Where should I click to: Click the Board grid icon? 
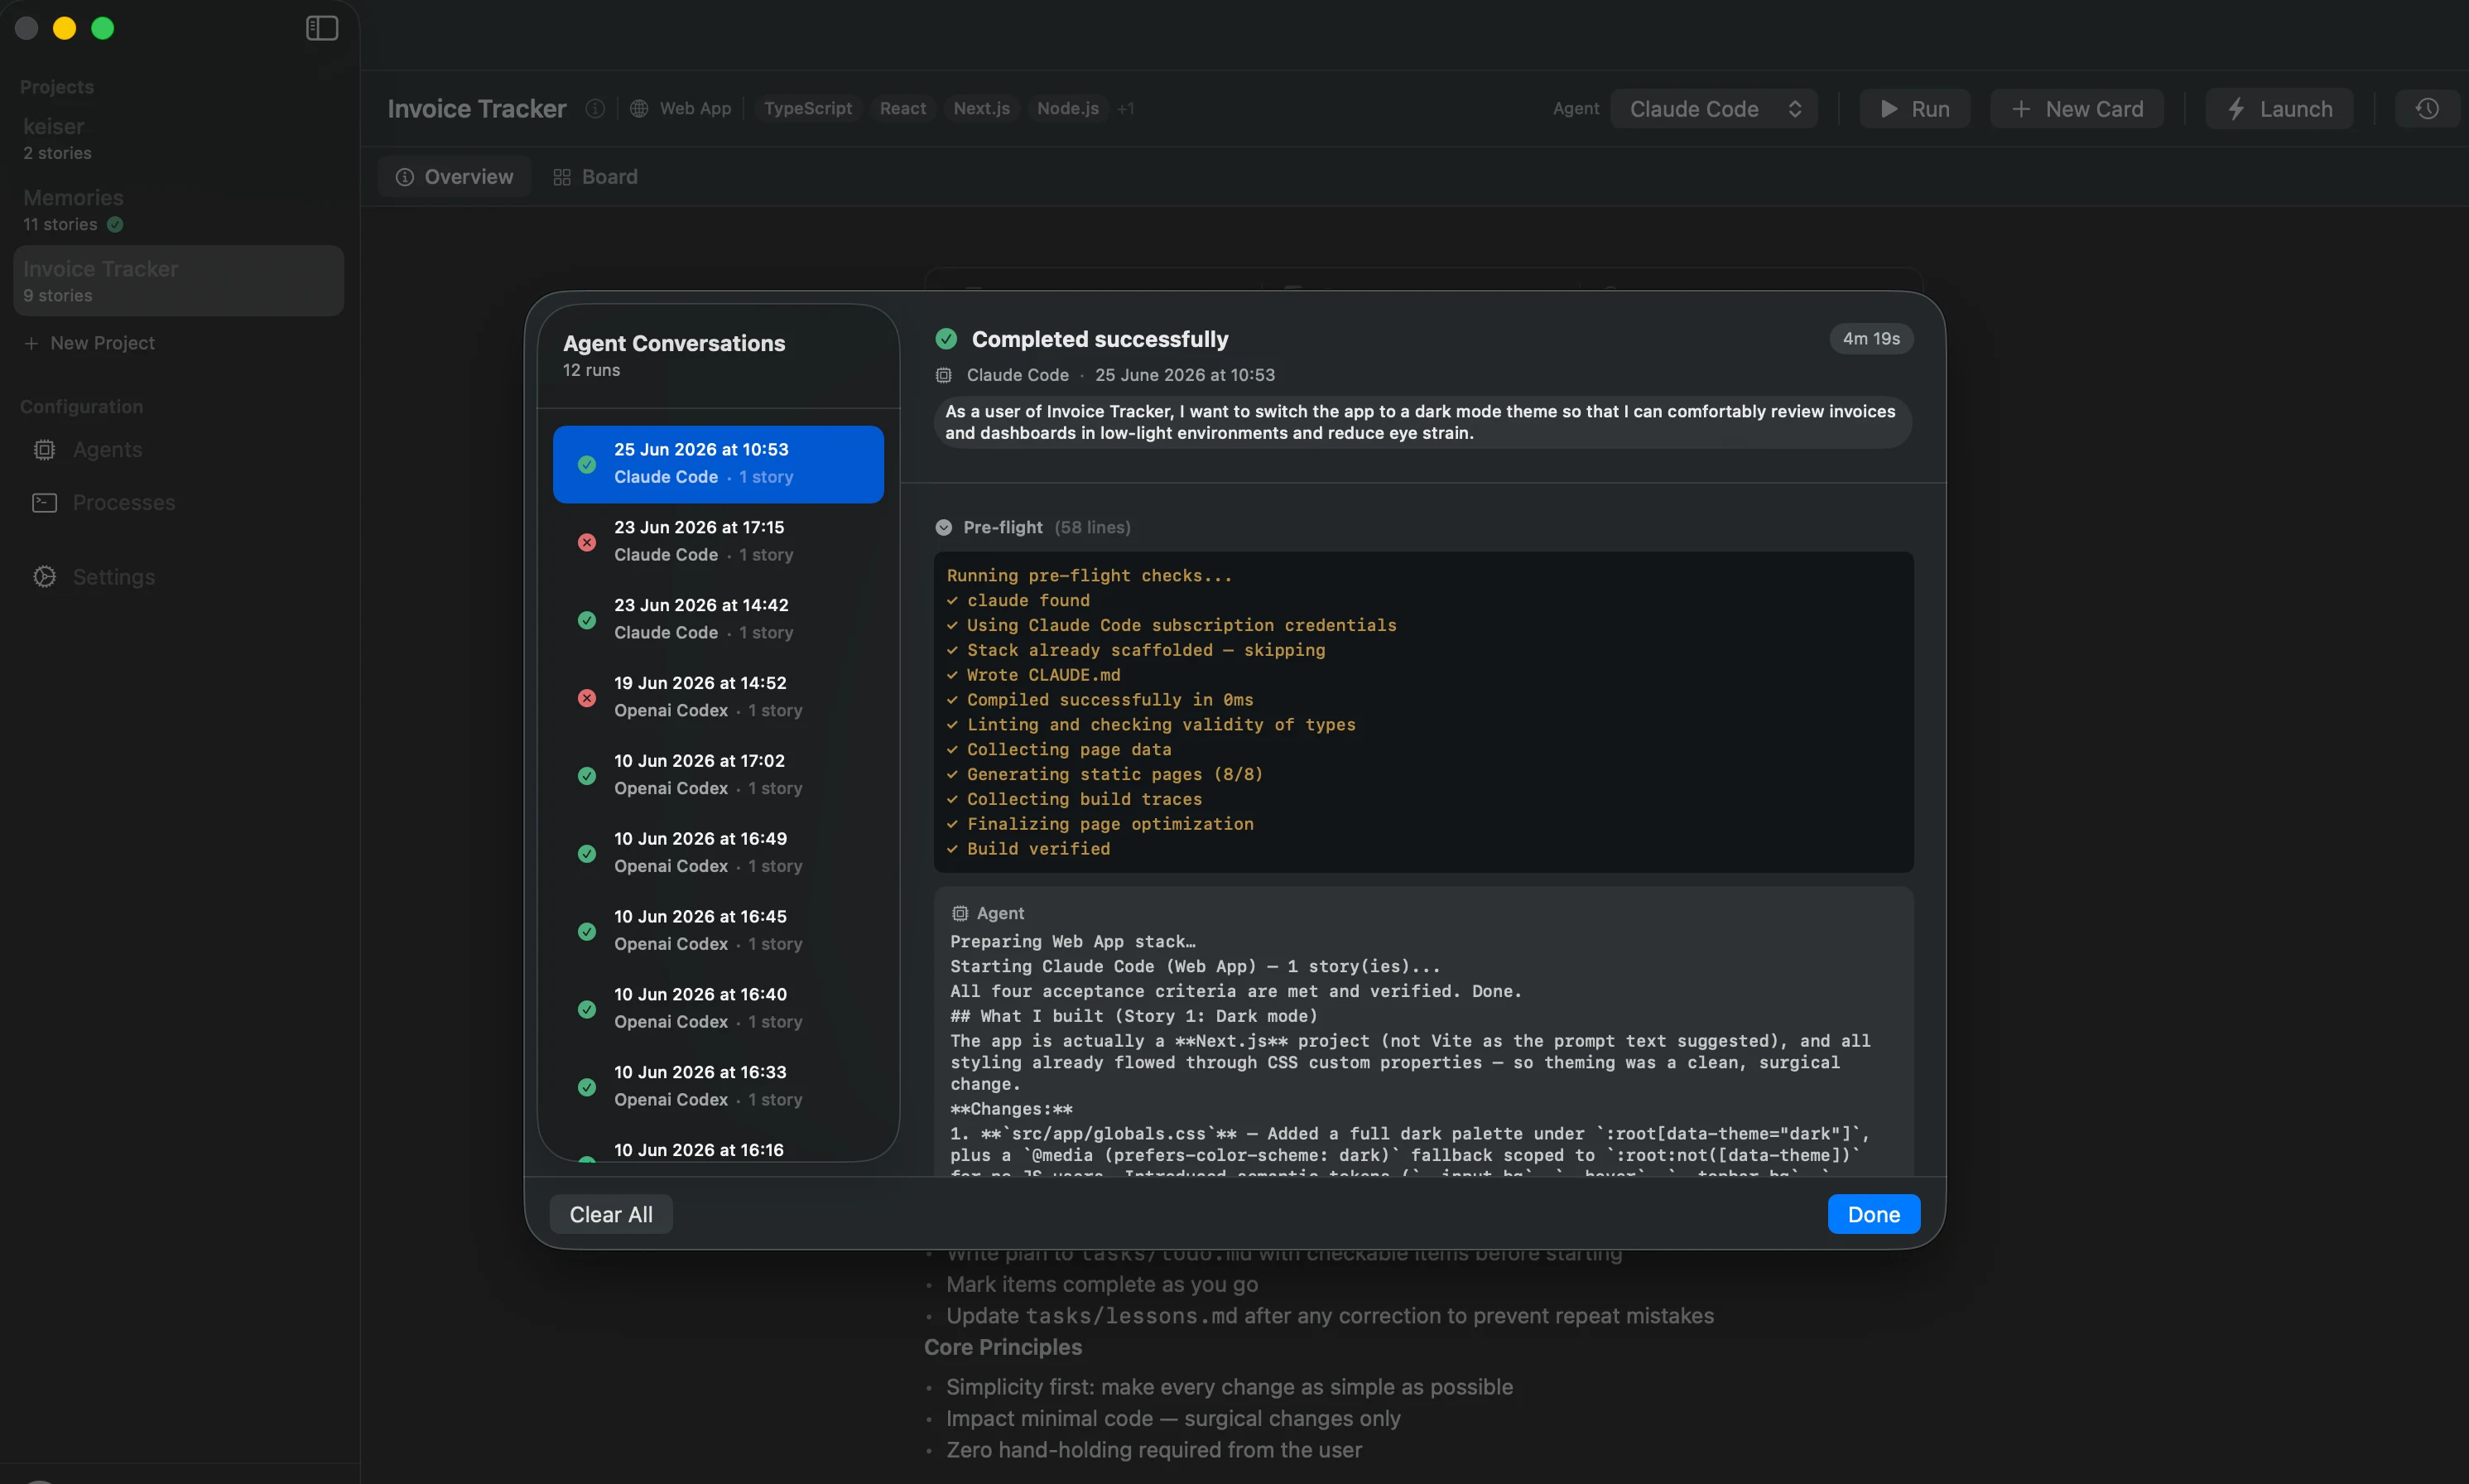561,177
